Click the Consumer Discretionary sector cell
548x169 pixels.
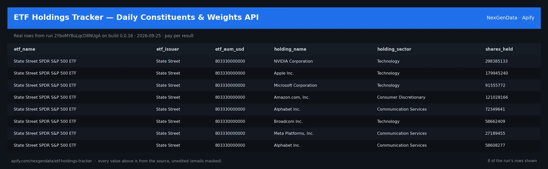(401, 97)
